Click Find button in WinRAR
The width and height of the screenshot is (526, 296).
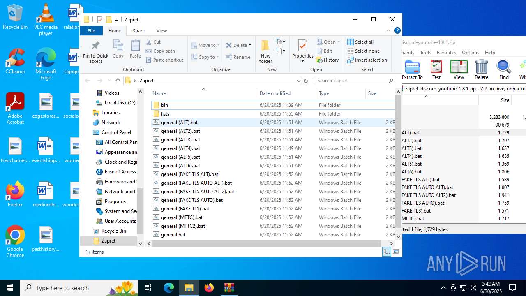click(x=504, y=70)
